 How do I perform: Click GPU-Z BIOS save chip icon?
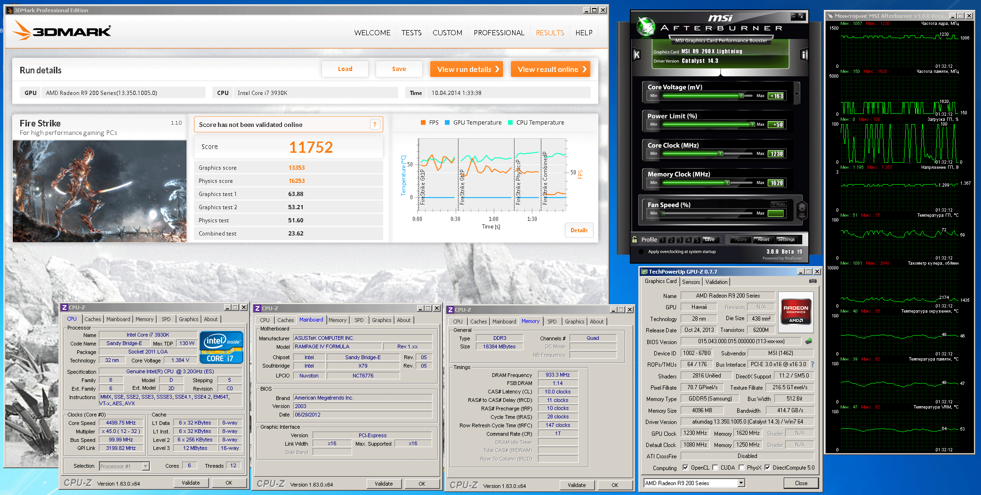tap(809, 341)
